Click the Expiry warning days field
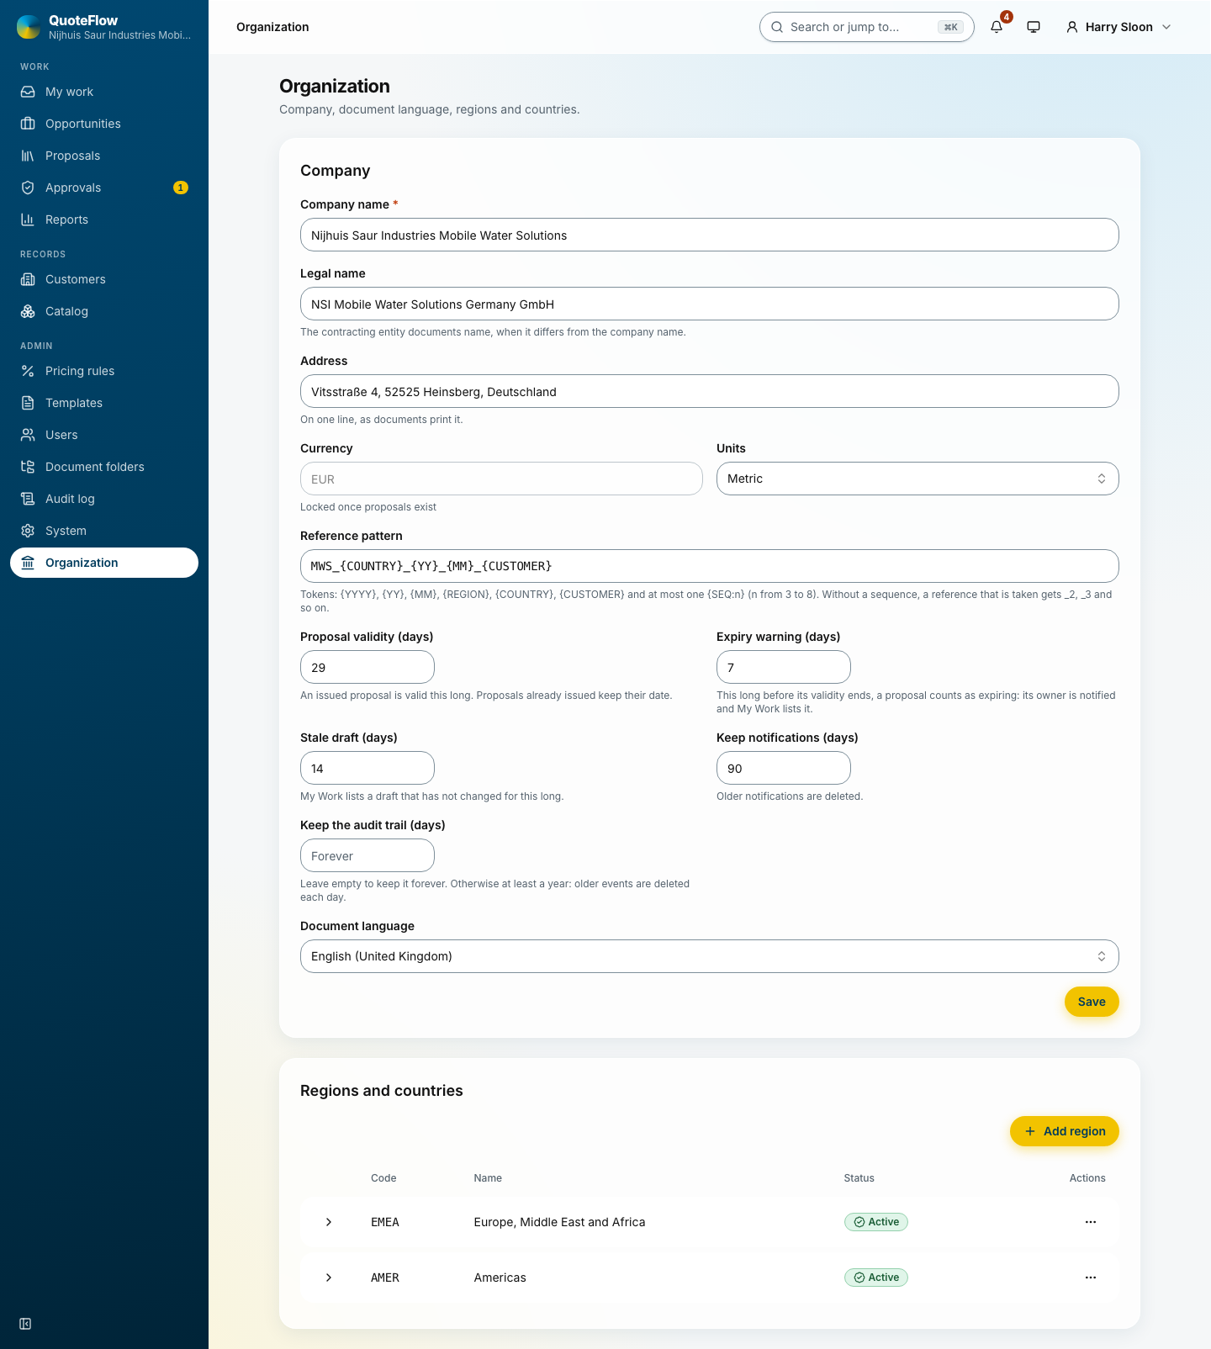The height and width of the screenshot is (1349, 1211). click(x=784, y=667)
